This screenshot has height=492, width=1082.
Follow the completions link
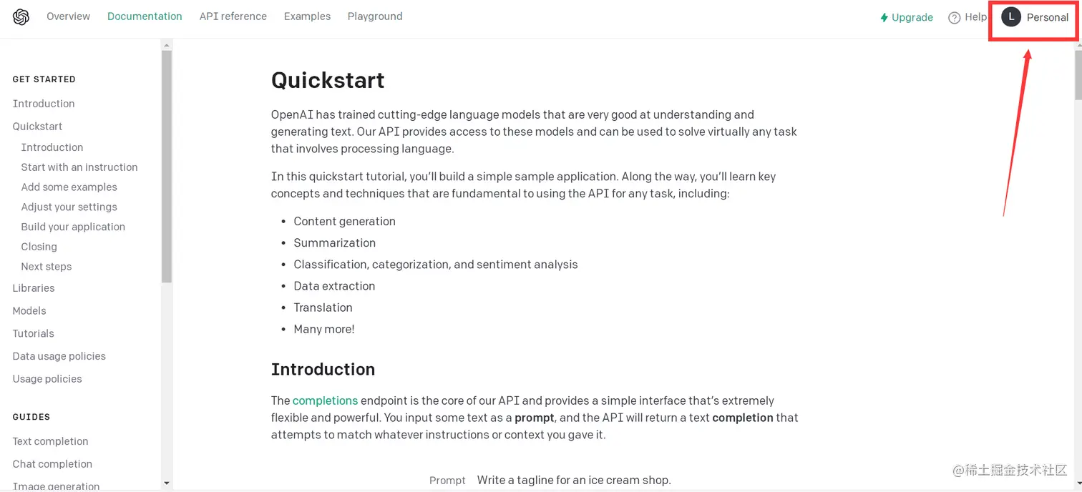coord(325,400)
